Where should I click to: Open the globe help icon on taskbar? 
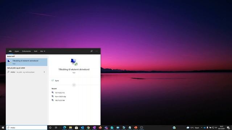(174, 127)
